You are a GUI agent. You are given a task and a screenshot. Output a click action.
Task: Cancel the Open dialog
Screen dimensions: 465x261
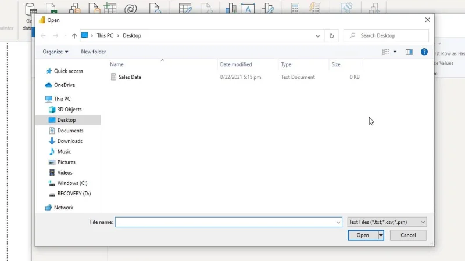[x=408, y=235]
